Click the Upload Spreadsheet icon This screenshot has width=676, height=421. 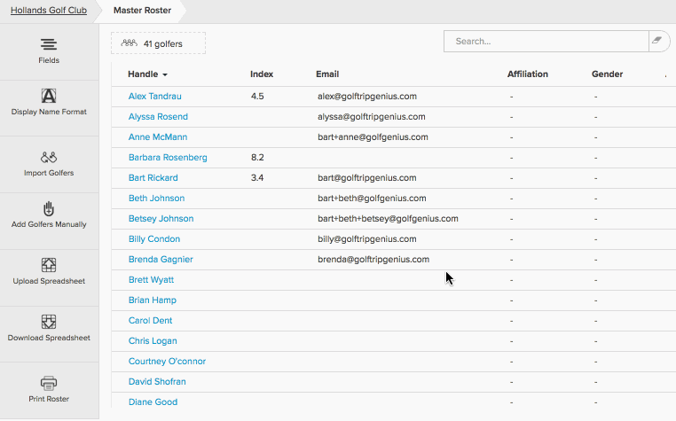click(49, 265)
